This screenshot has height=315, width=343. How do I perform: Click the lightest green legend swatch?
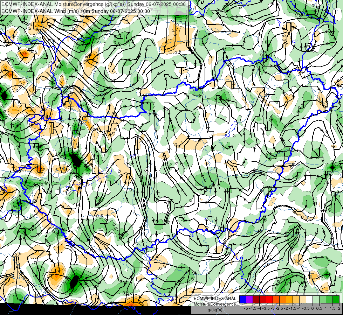316,300
